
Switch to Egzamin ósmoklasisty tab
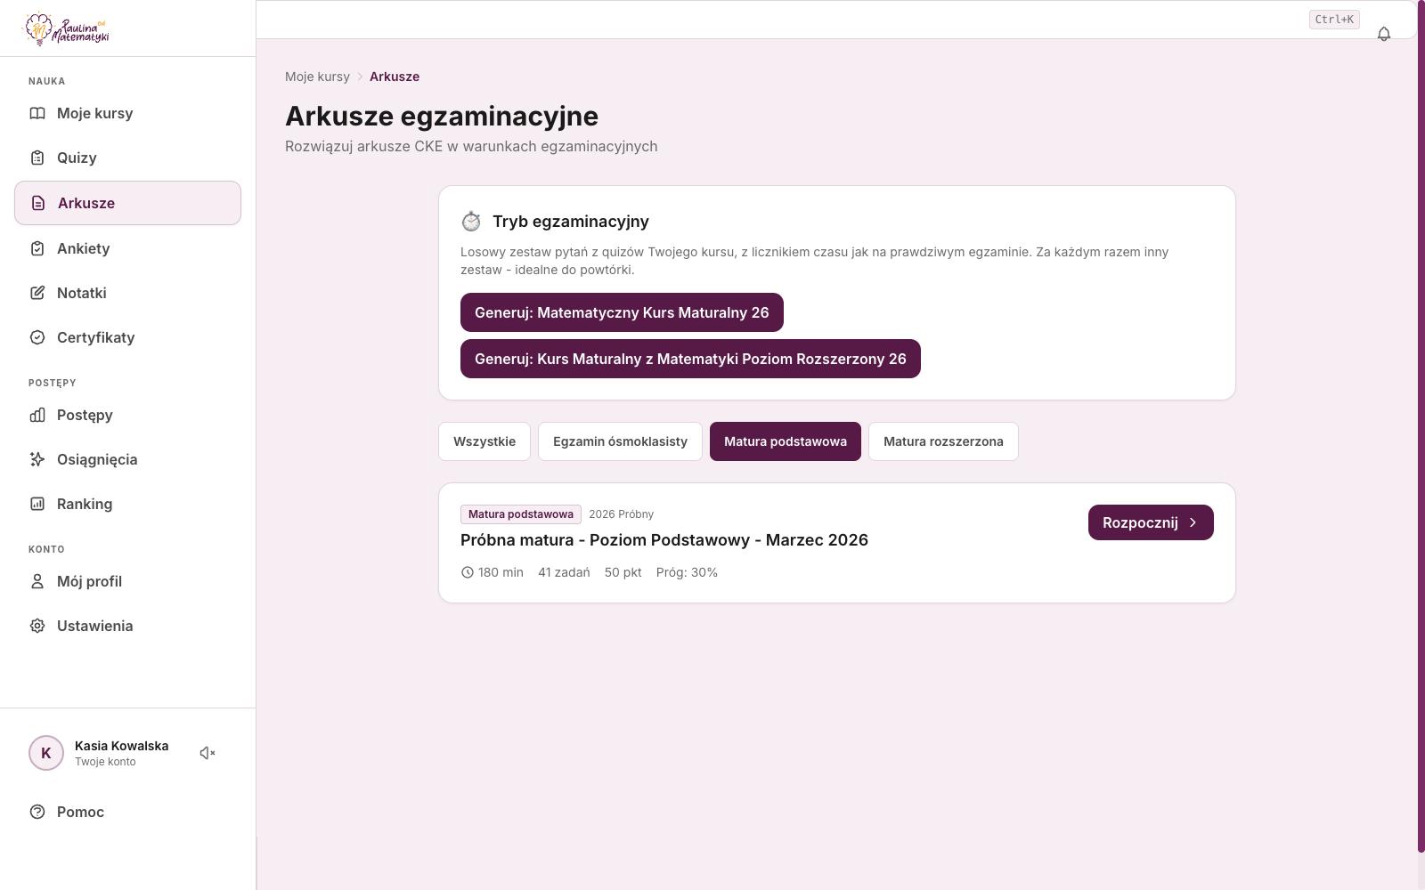620,441
